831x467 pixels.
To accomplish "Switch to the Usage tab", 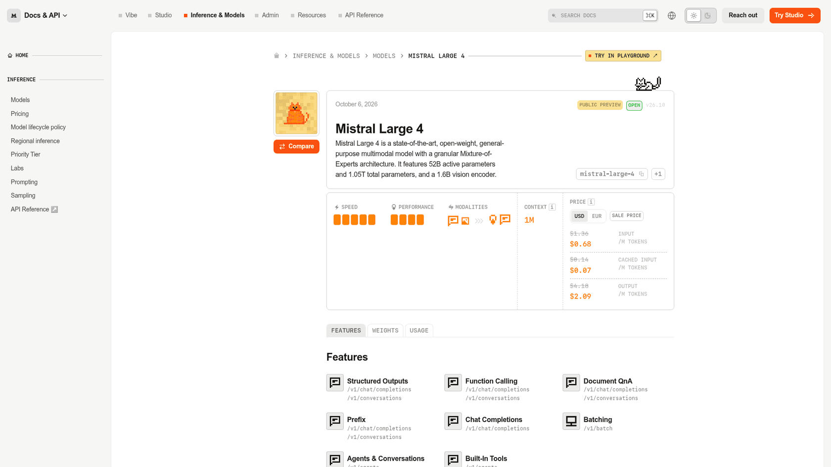I will coord(419,331).
